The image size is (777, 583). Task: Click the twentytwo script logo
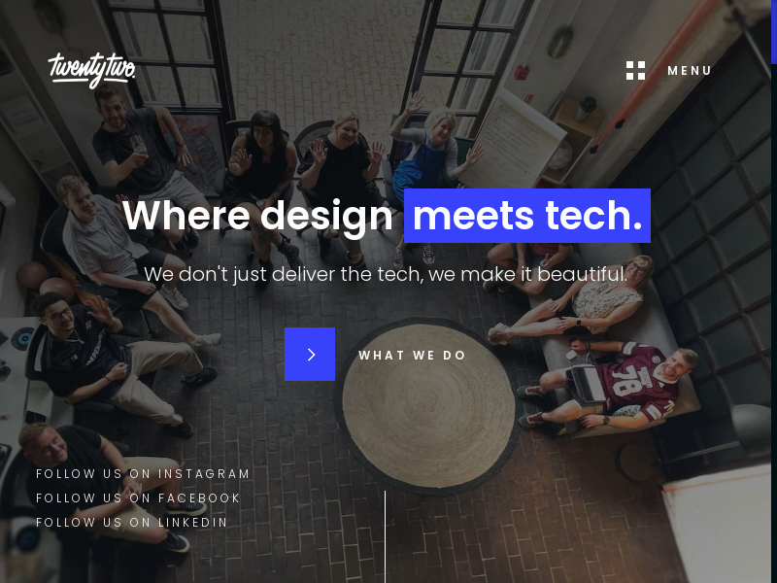91,70
